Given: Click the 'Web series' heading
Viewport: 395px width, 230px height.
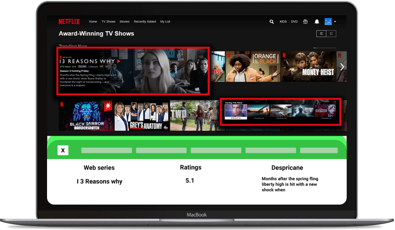Looking at the screenshot, I should click(x=99, y=168).
